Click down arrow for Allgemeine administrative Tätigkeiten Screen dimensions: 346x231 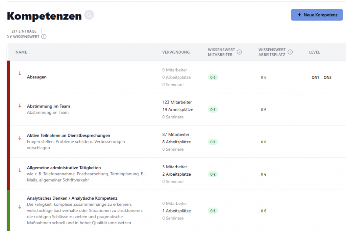(20, 170)
